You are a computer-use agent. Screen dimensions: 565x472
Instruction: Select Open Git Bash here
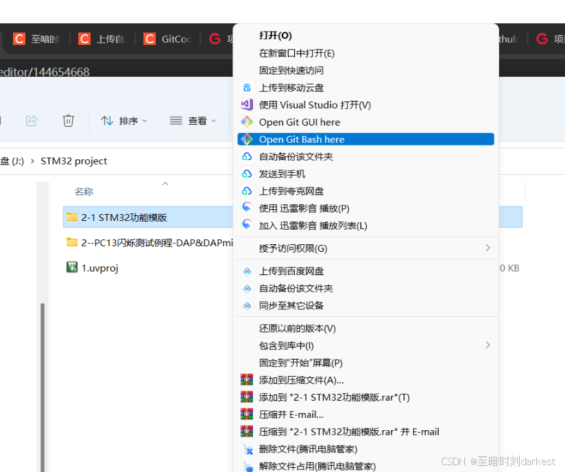[x=300, y=139]
